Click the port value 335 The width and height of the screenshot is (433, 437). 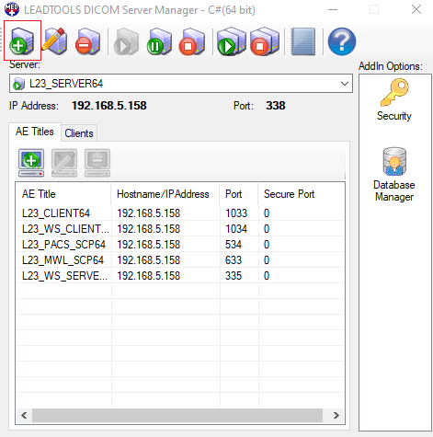[234, 276]
